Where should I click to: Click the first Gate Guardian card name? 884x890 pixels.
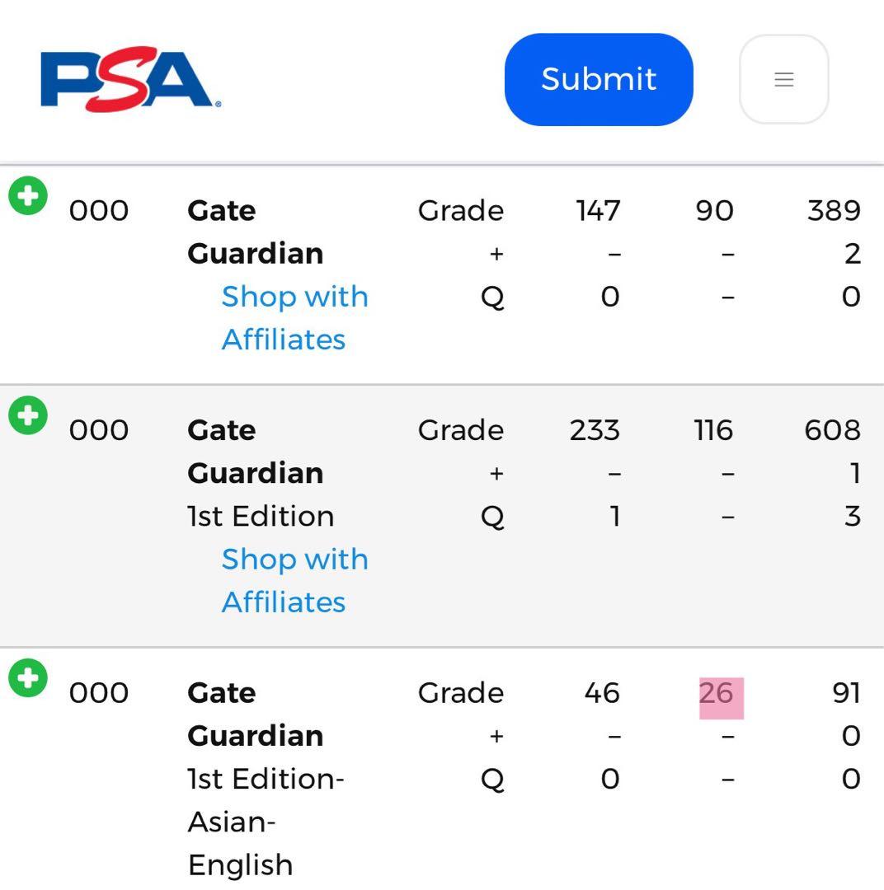pos(255,232)
